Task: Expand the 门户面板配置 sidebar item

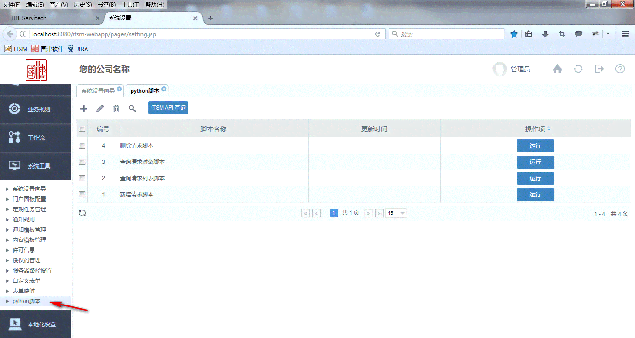Action: pos(29,199)
